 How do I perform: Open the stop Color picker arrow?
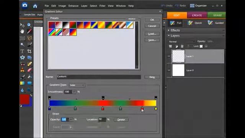tap(71, 127)
